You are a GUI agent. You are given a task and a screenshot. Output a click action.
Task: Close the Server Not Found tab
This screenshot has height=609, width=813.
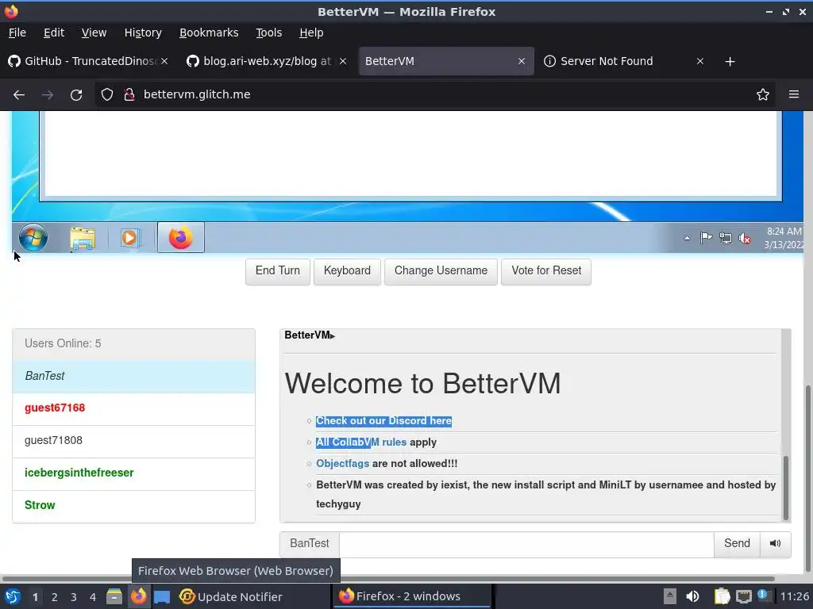[x=700, y=61]
